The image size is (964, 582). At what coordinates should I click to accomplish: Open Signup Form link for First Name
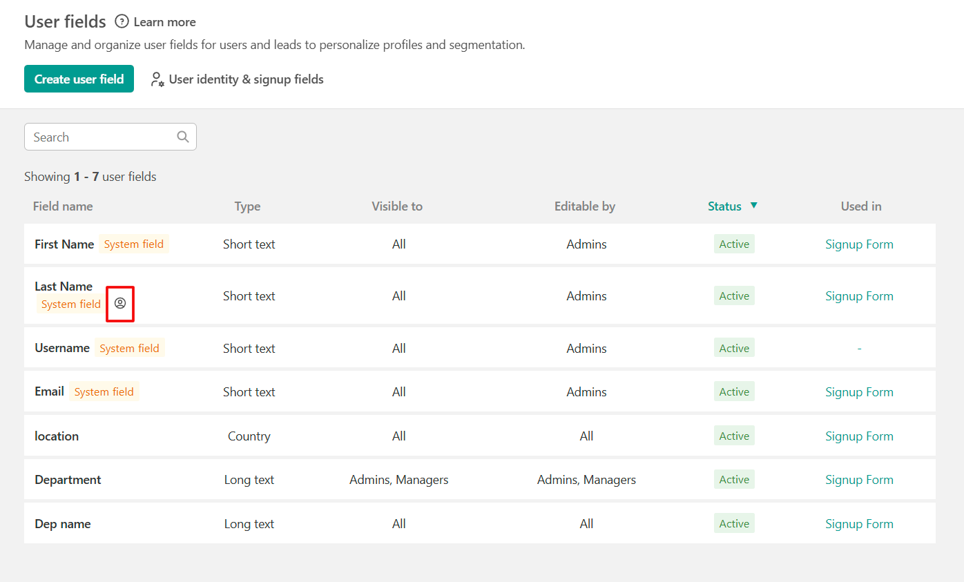point(859,244)
